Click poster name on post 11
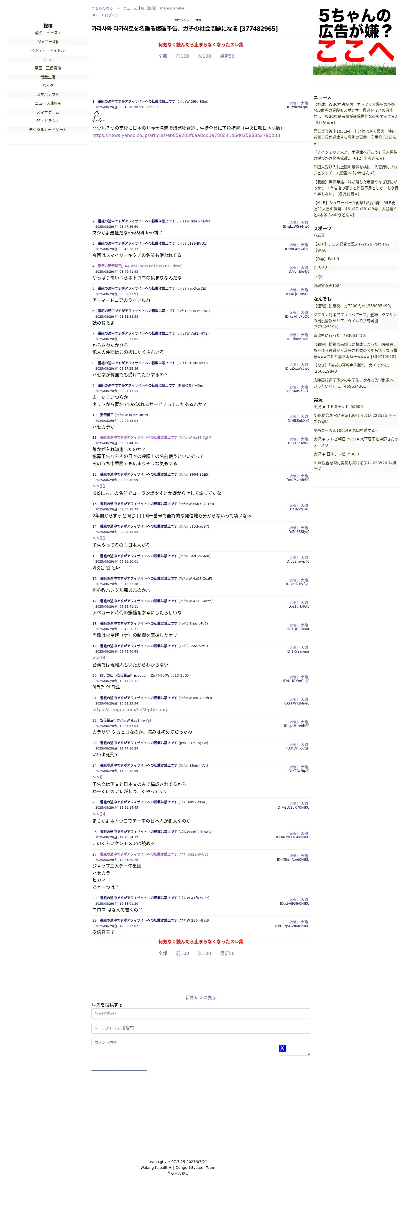Image resolution: width=399 pixels, height=1221 pixels. click(x=139, y=437)
